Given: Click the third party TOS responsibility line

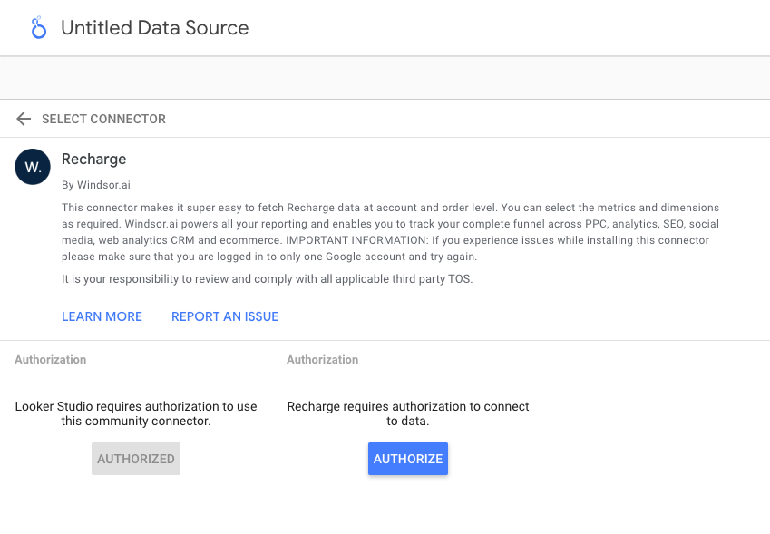Looking at the screenshot, I should [267, 278].
